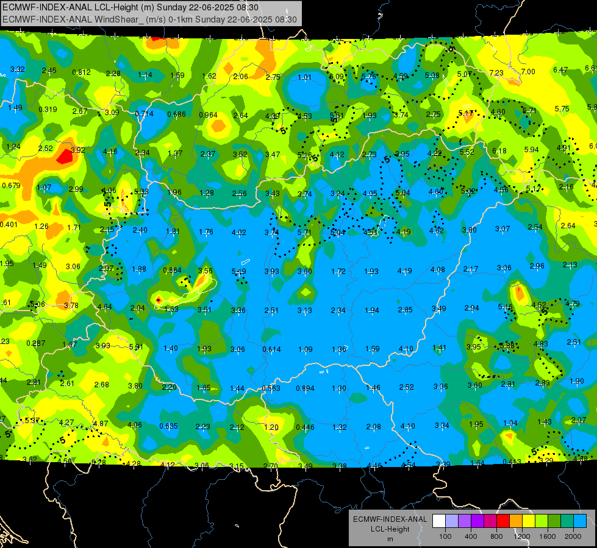Click wind shear value 0.401
Screen dimensions: 597x548
(9, 225)
